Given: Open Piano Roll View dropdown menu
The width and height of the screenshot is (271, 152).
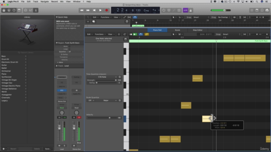Looking at the screenshot, I should [111, 34].
